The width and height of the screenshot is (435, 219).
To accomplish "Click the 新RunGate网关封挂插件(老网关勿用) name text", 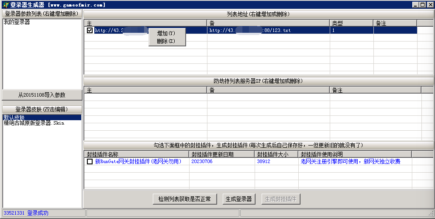I will click(138, 162).
